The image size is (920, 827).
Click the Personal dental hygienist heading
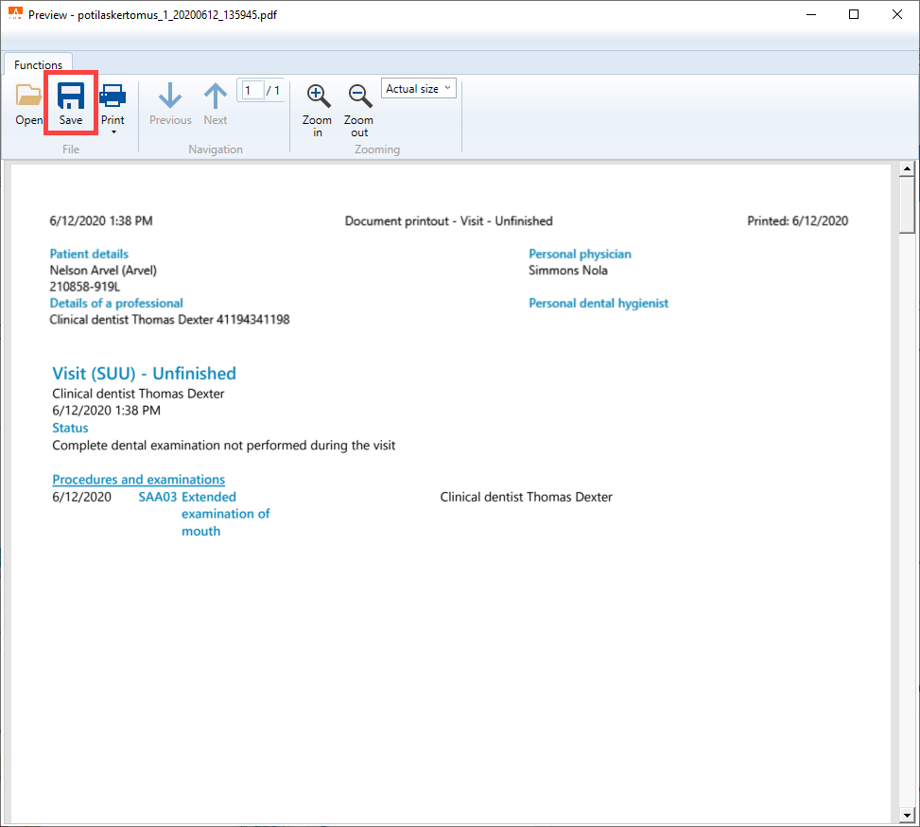pyautogui.click(x=599, y=303)
